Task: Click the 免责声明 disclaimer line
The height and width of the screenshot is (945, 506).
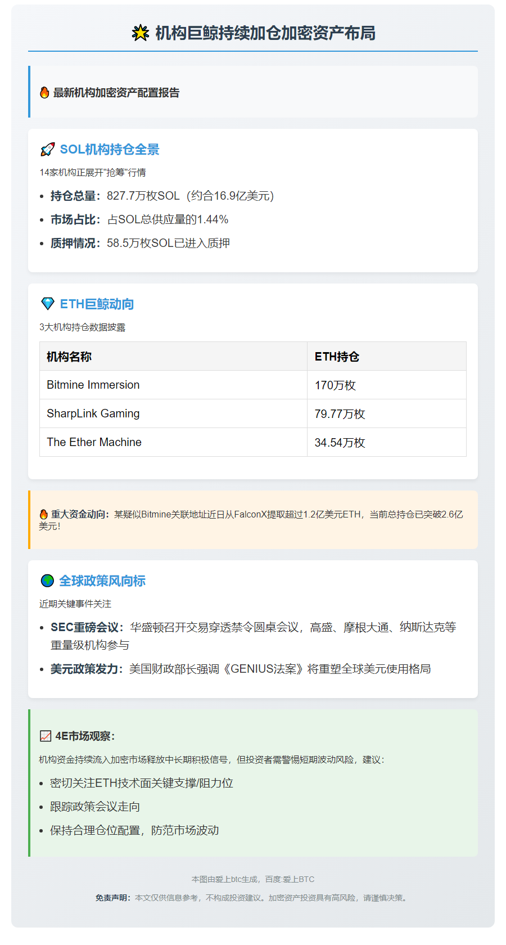Action: 253,898
